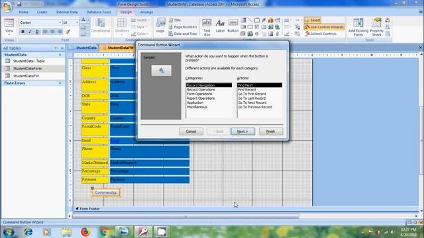Select the Button control tool
Image resolution: width=424 pixels, height=238 pixels.
[233, 26]
